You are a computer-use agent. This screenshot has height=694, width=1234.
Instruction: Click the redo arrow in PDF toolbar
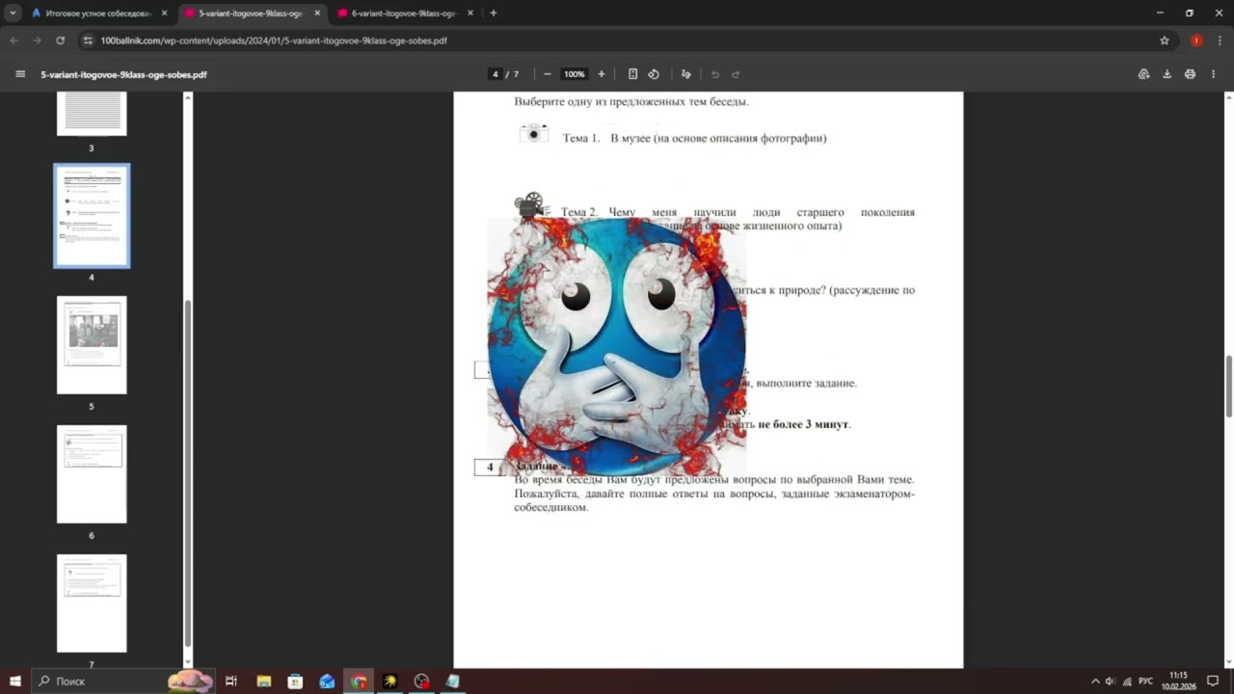tap(736, 74)
